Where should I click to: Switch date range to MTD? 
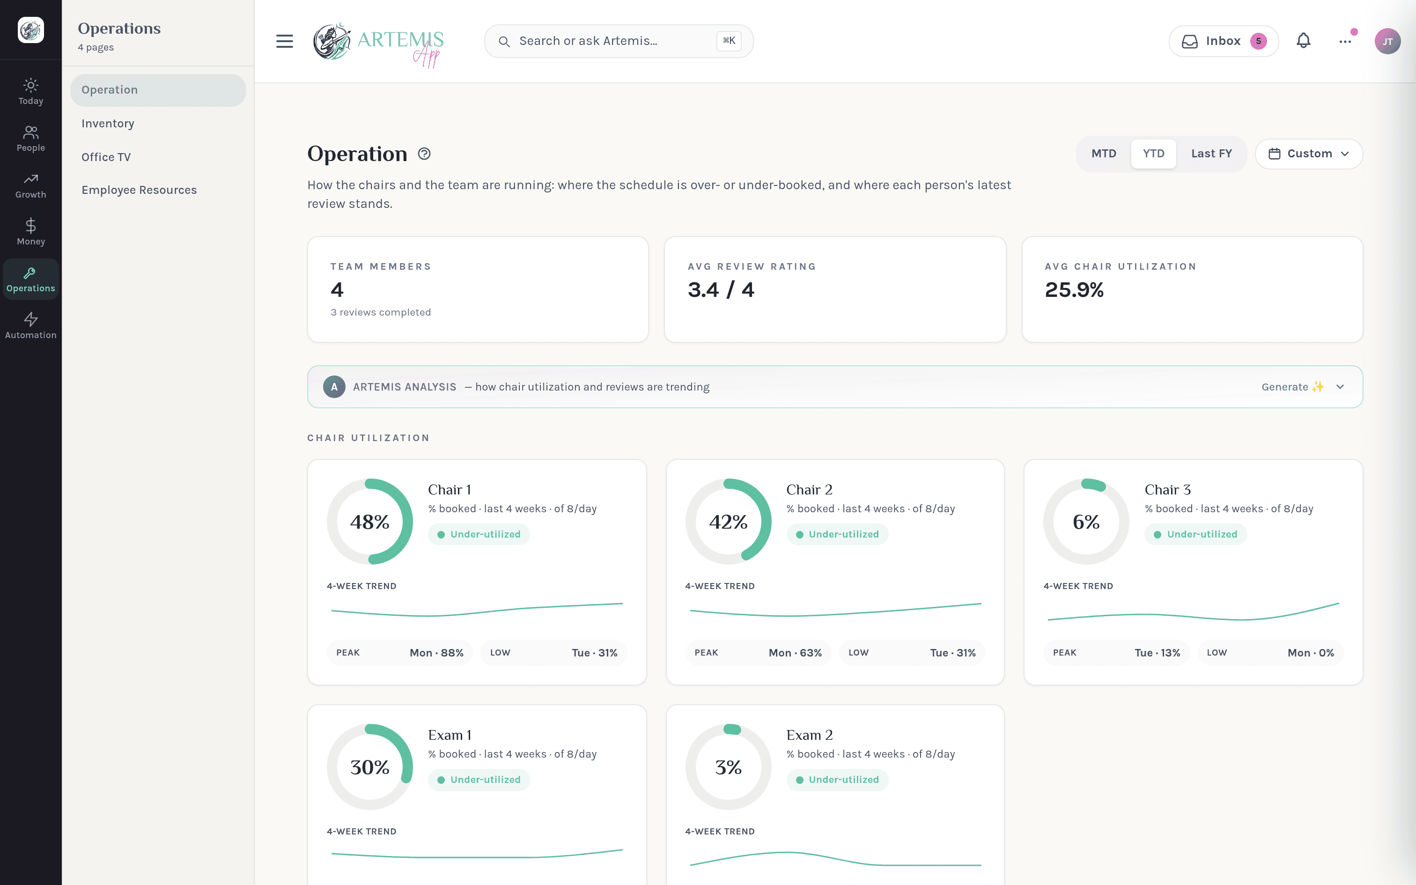click(1104, 154)
